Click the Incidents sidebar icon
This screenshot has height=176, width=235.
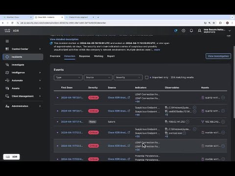[x=7, y=57]
